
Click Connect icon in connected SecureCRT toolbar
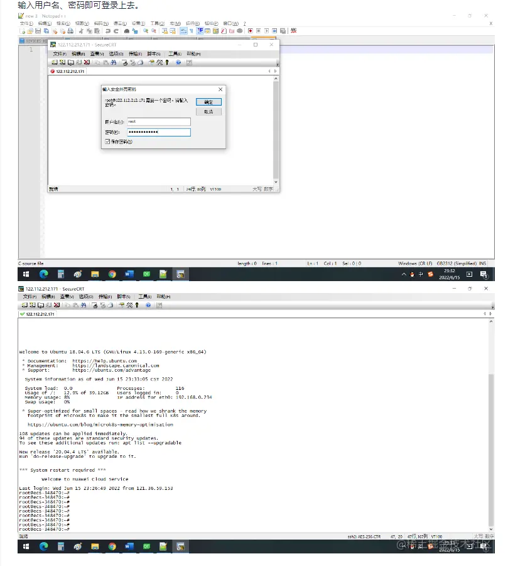24,306
